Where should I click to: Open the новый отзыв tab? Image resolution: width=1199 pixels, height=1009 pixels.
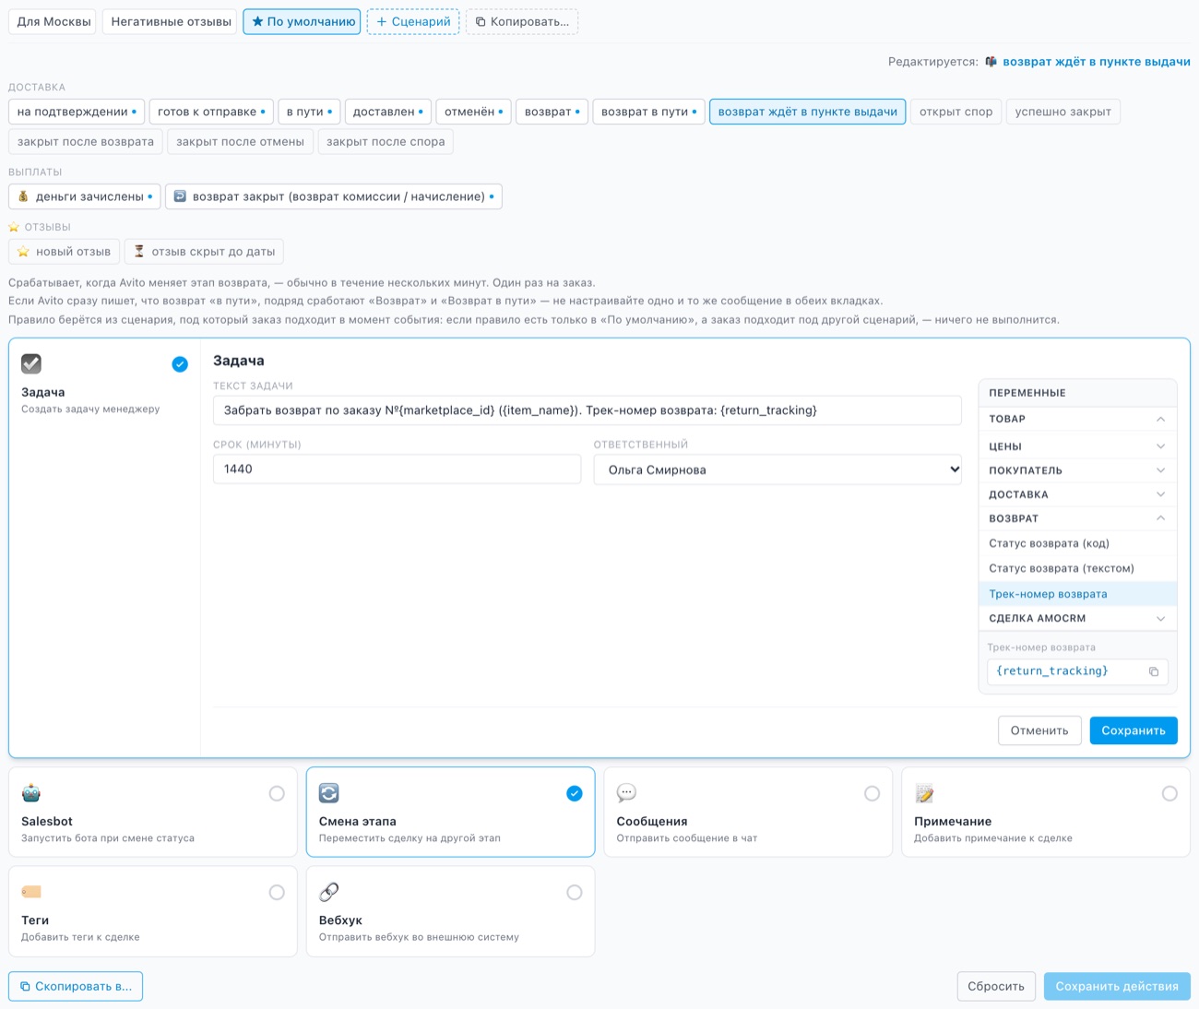(x=65, y=251)
